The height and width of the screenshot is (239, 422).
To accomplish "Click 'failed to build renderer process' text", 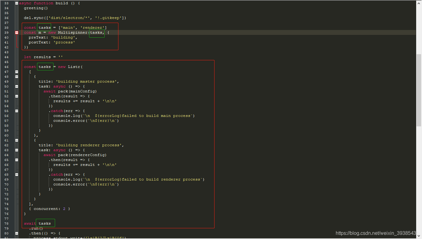I will point(162,179).
